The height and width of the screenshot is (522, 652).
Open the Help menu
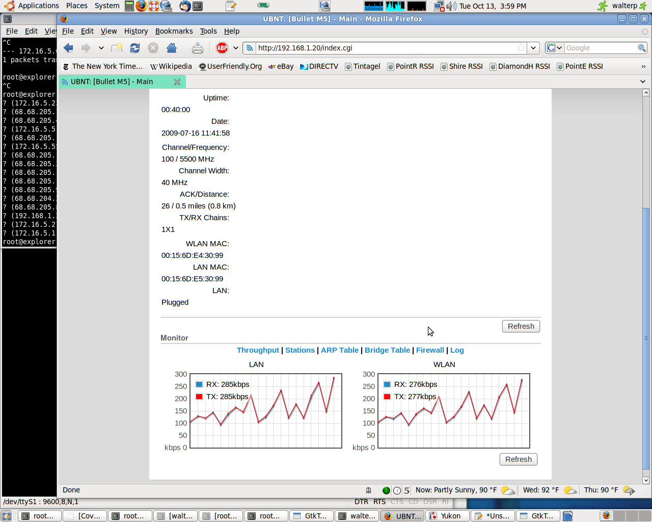pyautogui.click(x=232, y=31)
